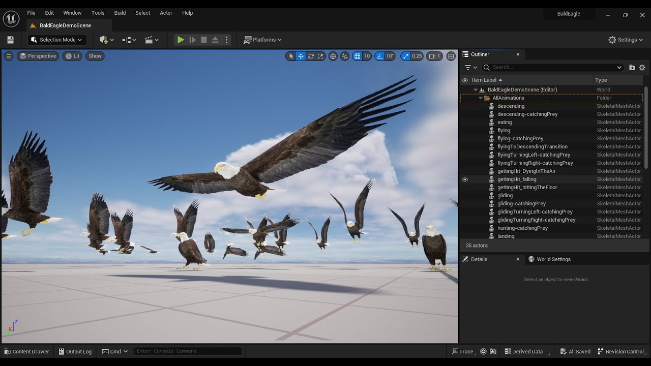Viewport: 651px width, 366px height.
Task: Close the Outliner tab
Action: [x=518, y=54]
